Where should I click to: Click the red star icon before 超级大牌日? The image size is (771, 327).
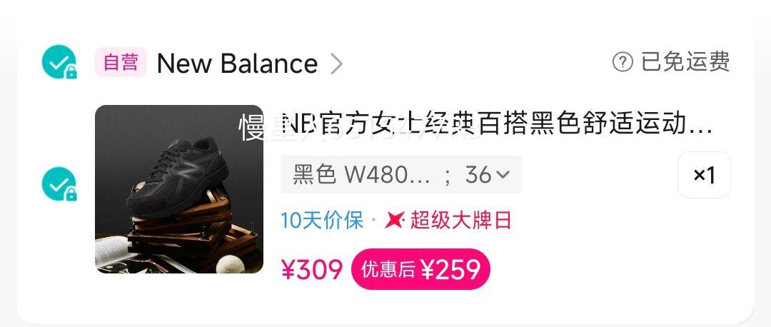pyautogui.click(x=394, y=220)
